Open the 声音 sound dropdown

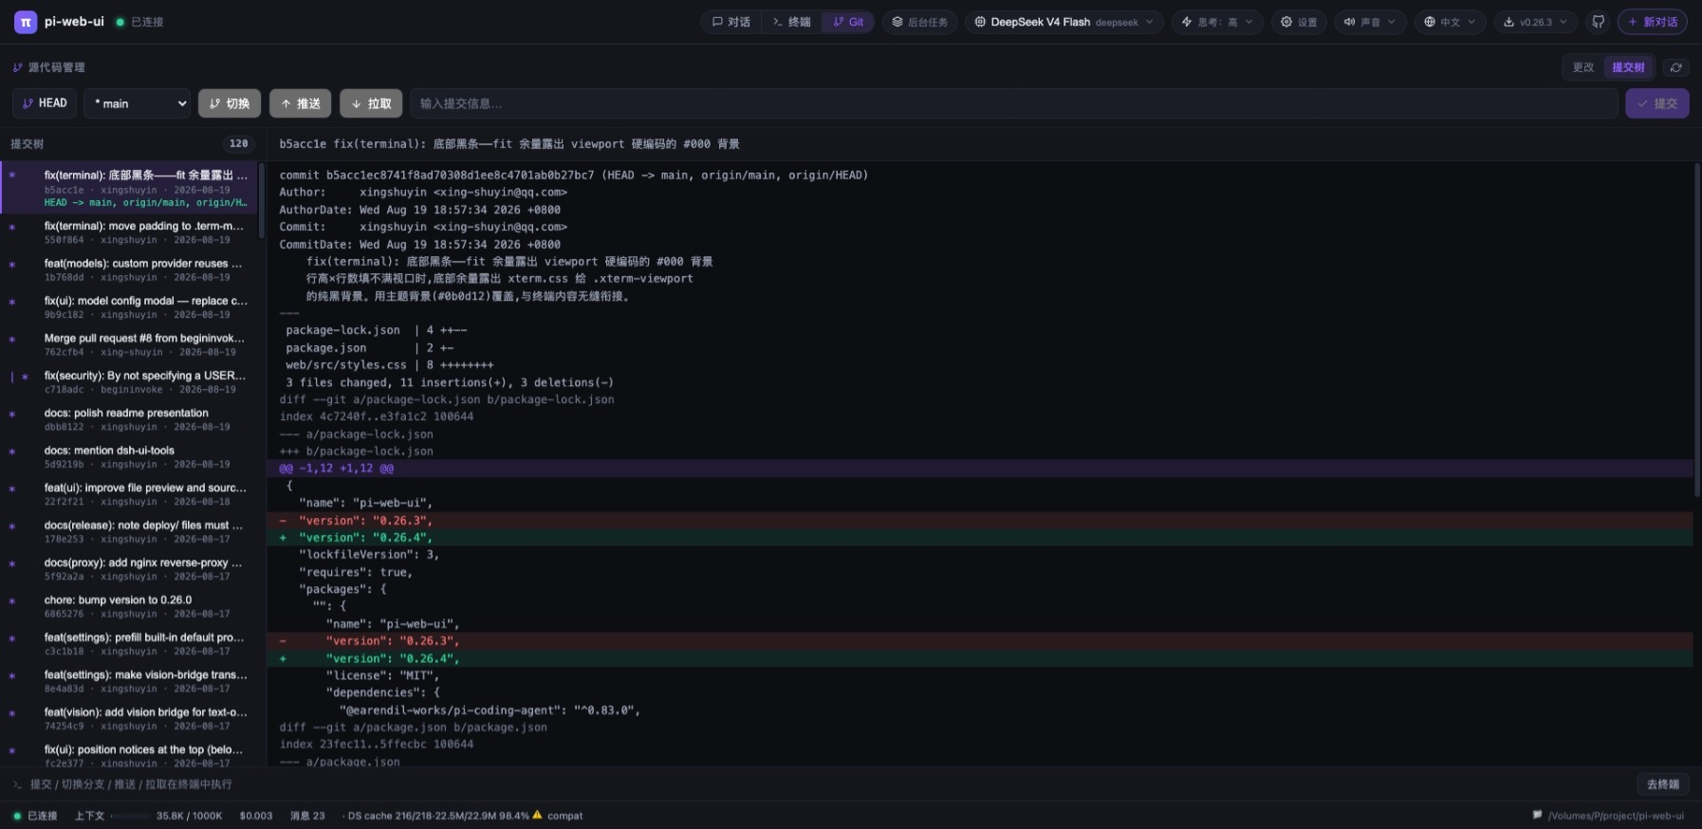[x=1370, y=22]
